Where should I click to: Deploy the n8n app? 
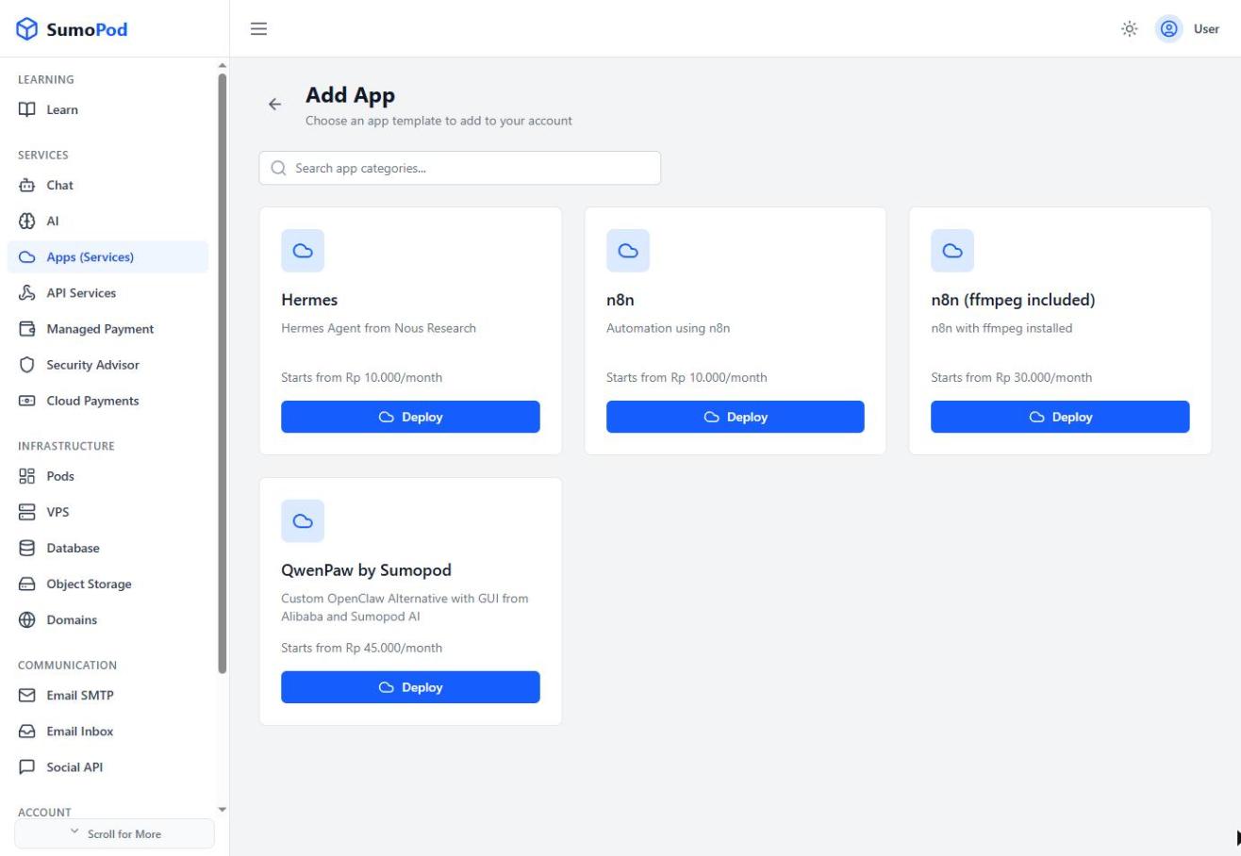pyautogui.click(x=736, y=417)
